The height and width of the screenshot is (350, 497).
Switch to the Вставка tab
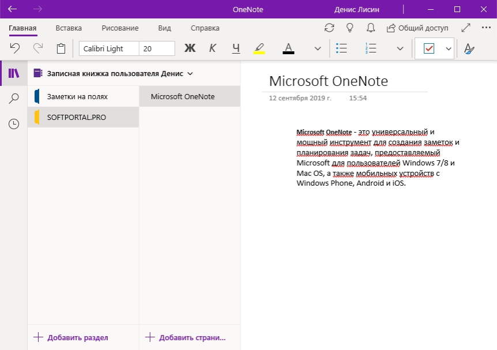point(69,28)
